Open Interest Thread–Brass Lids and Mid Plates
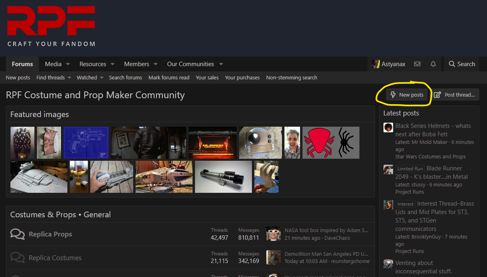Image resolution: width=487 pixels, height=277 pixels. click(435, 216)
